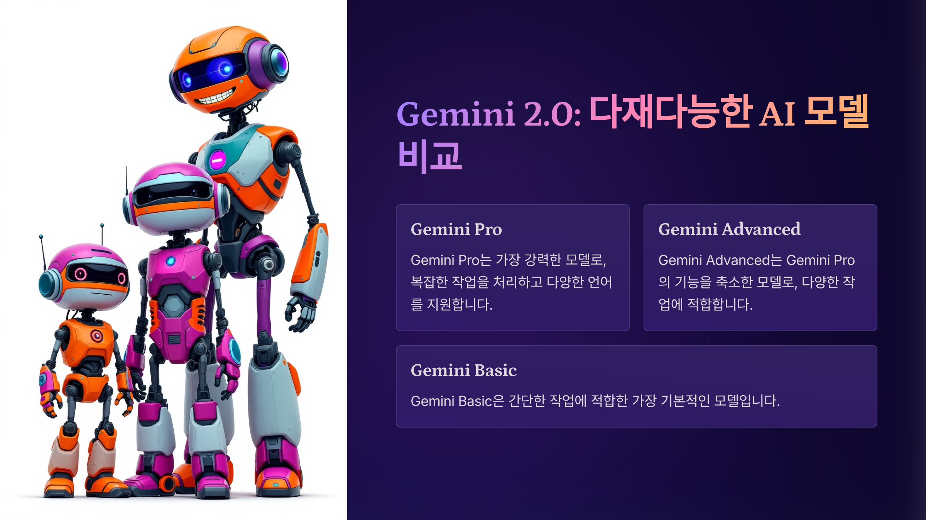
Task: Click the medium robot's blue chest light
Action: tap(171, 262)
